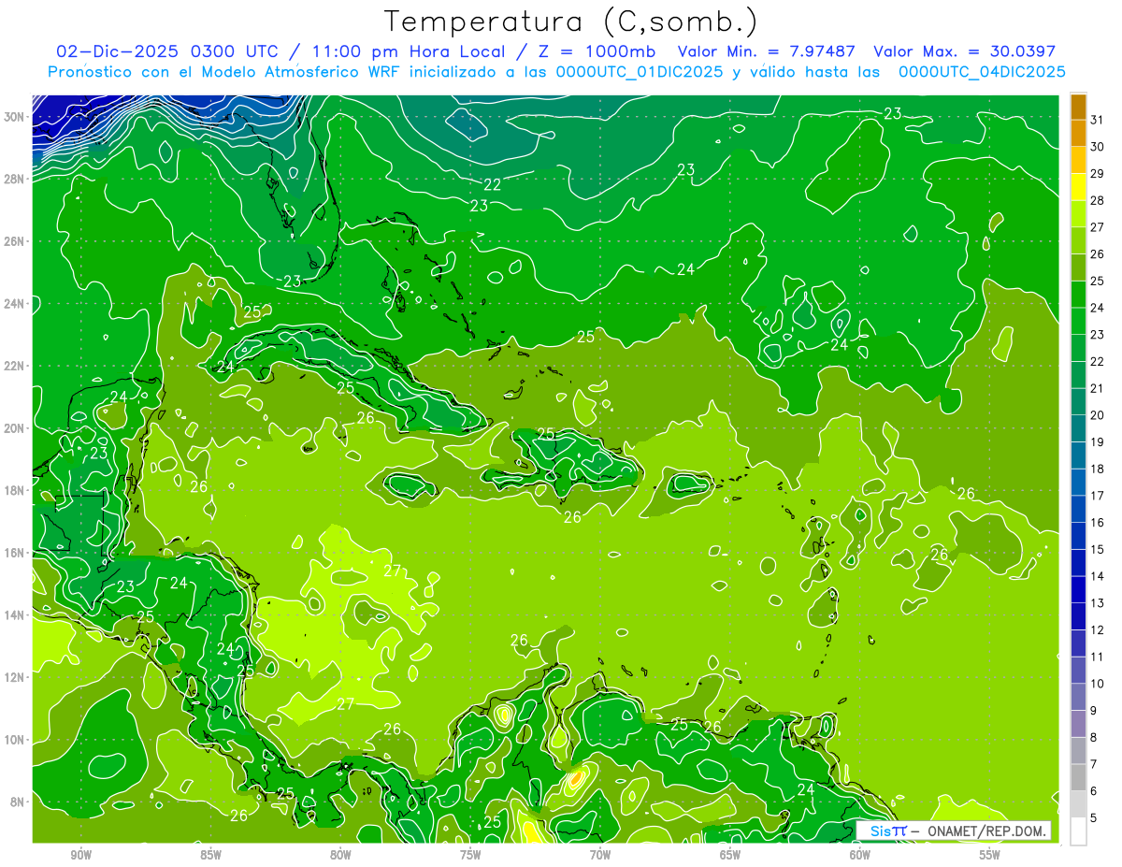1122x867 pixels.
Task: Click the "0000UTC_04DIC2025" valid-until timestamp
Action: coord(982,72)
